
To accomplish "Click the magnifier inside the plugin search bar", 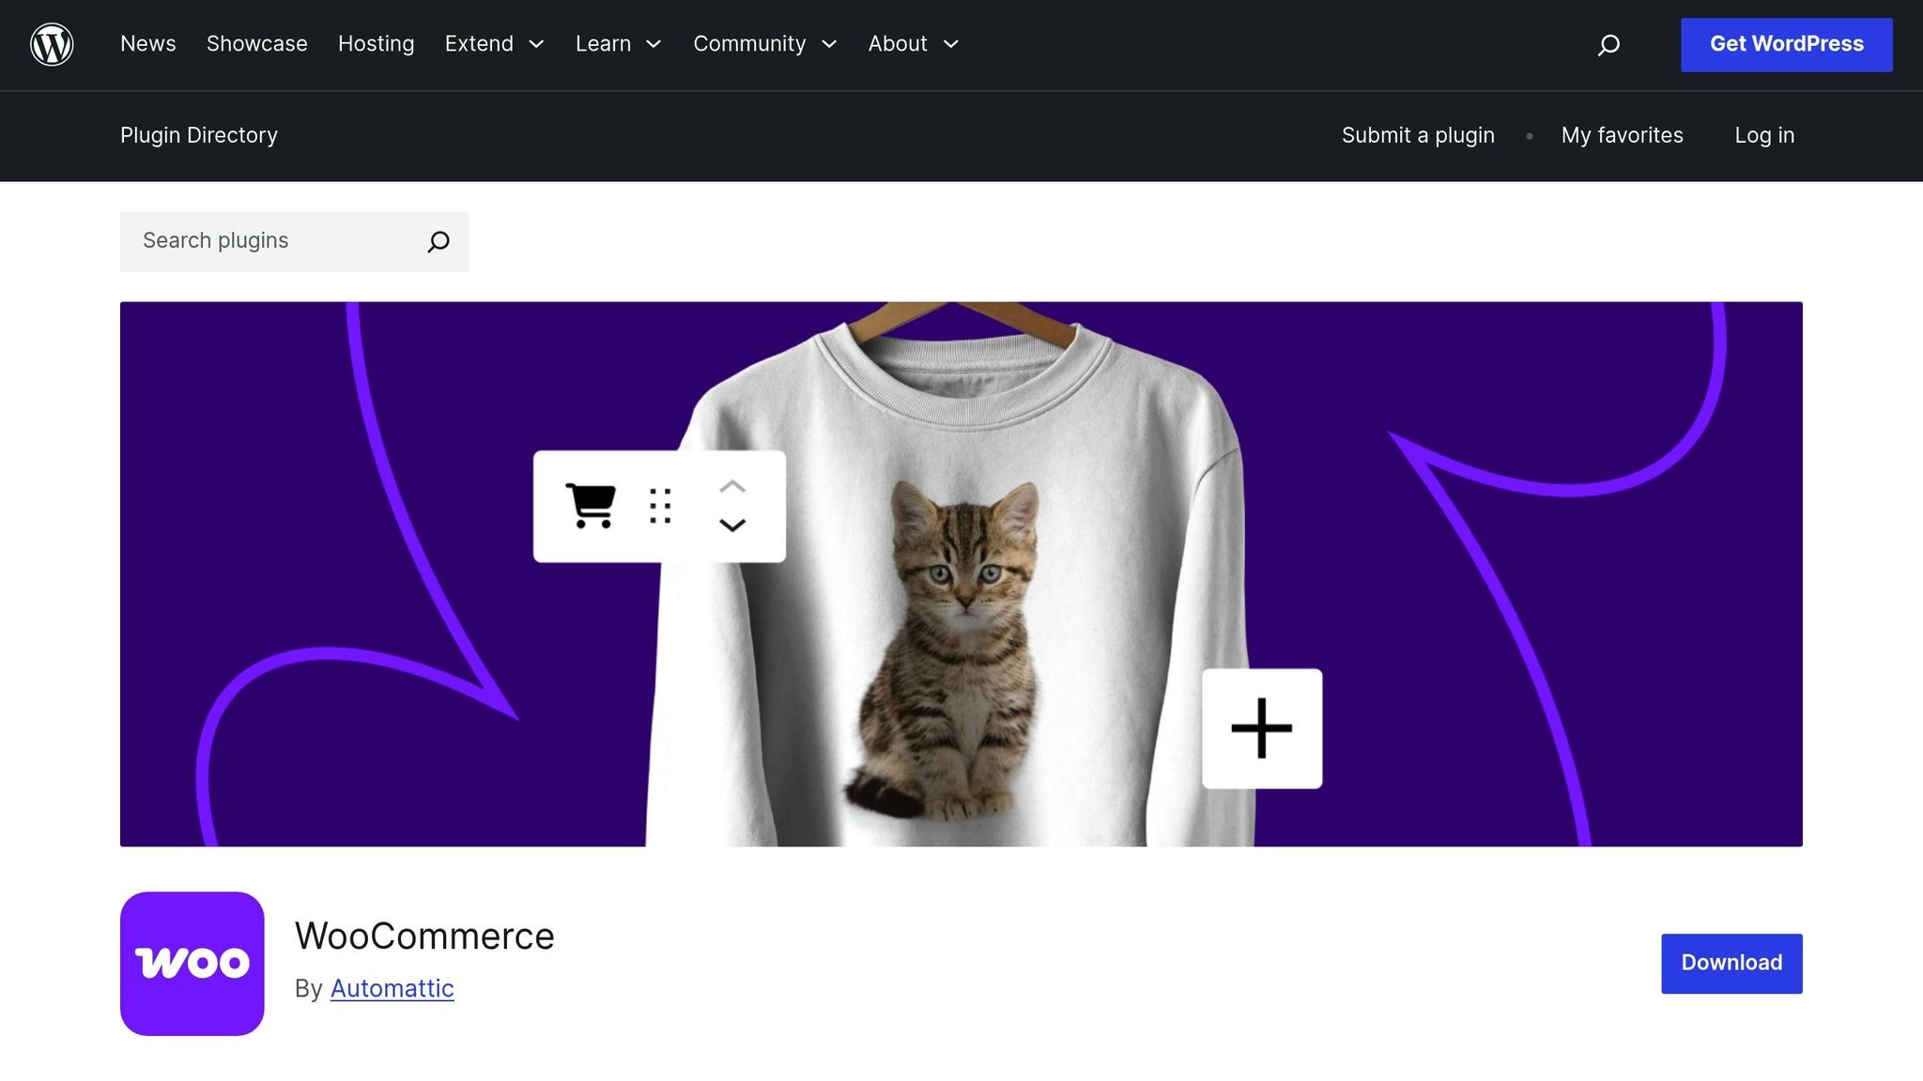I will pyautogui.click(x=438, y=241).
